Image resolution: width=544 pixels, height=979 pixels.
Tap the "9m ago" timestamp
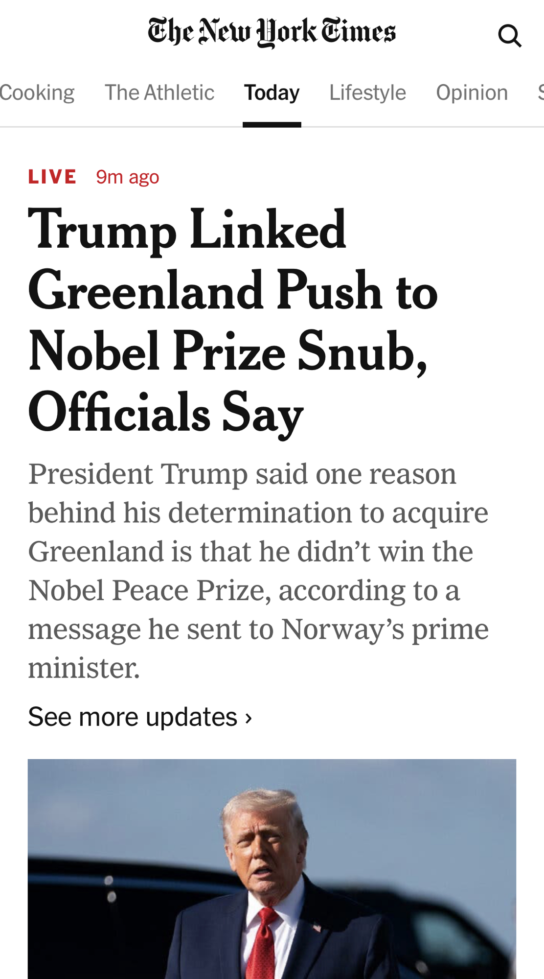tap(127, 177)
